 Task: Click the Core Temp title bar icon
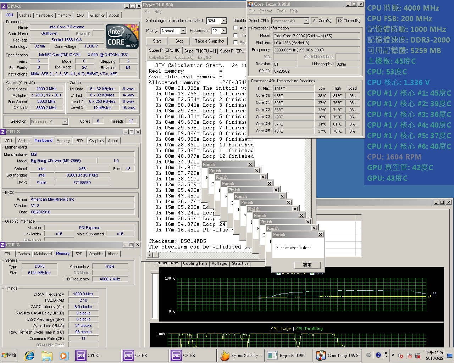(251, 4)
